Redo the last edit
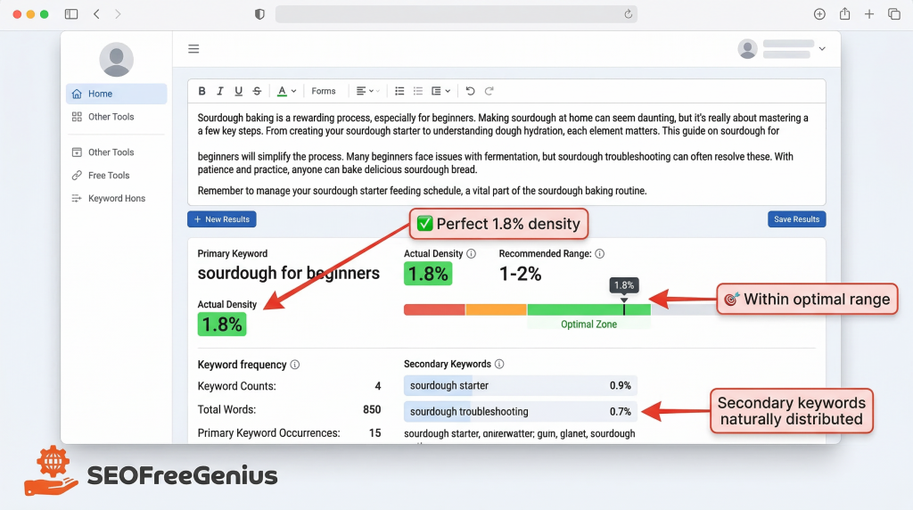The height and width of the screenshot is (510, 913). 489,91
